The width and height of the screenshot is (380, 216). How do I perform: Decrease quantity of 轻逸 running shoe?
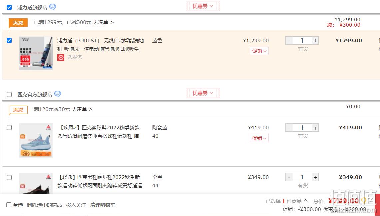tap(289, 177)
